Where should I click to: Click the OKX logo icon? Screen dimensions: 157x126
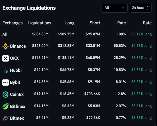[x=6, y=58]
